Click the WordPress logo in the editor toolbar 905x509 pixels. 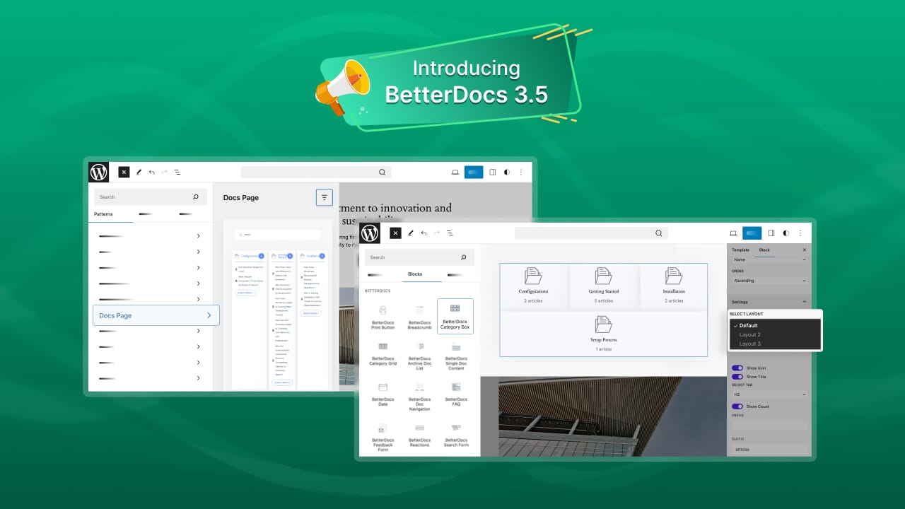pyautogui.click(x=370, y=233)
